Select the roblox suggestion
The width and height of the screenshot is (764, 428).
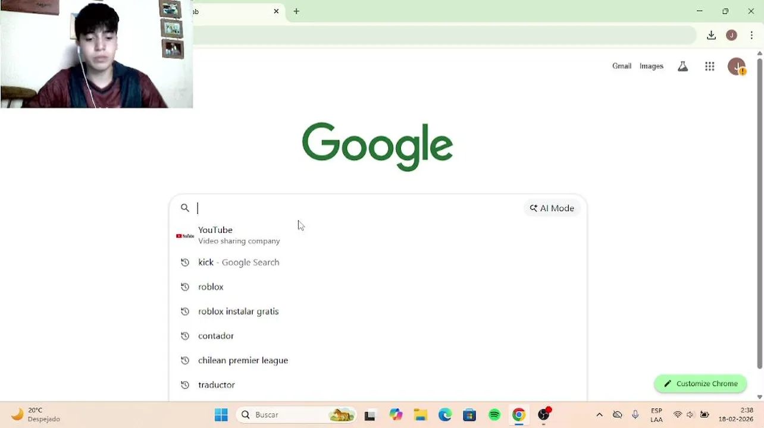click(378, 287)
